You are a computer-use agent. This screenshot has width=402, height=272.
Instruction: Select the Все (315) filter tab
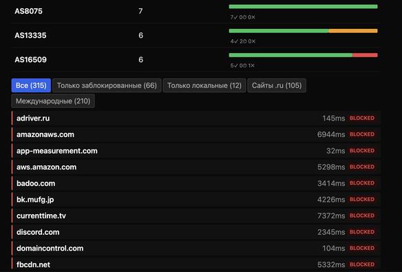pyautogui.click(x=31, y=85)
